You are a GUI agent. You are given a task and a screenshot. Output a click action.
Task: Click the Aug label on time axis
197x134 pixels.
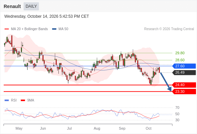pyautogui.click(x=97, y=128)
